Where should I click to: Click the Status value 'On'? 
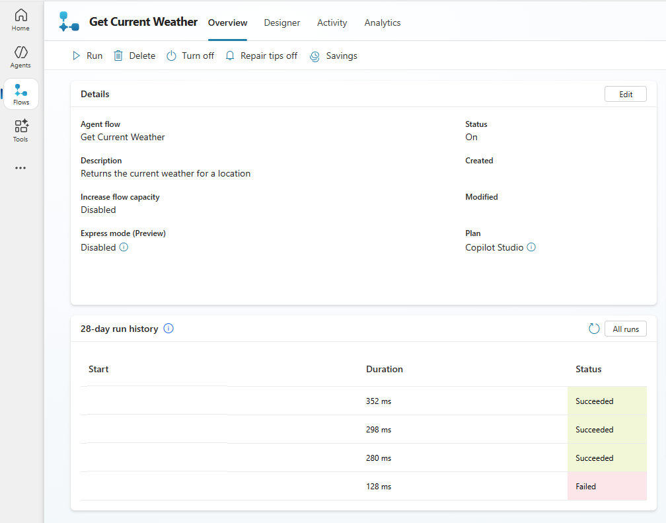click(471, 137)
